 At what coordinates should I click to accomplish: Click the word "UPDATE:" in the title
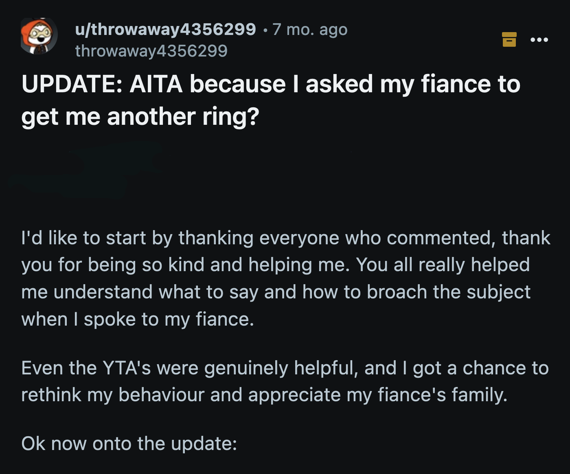[72, 84]
